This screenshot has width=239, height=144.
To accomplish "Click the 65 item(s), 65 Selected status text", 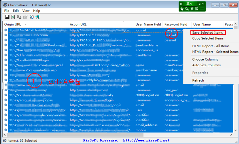I will (x=20, y=140).
